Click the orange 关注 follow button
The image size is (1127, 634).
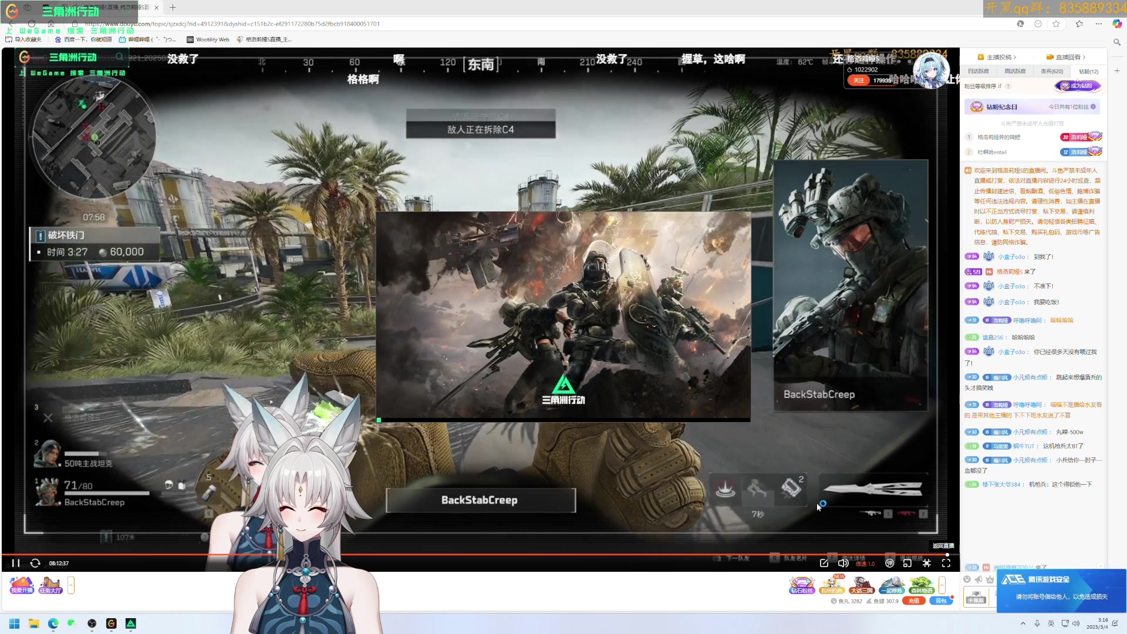click(859, 80)
